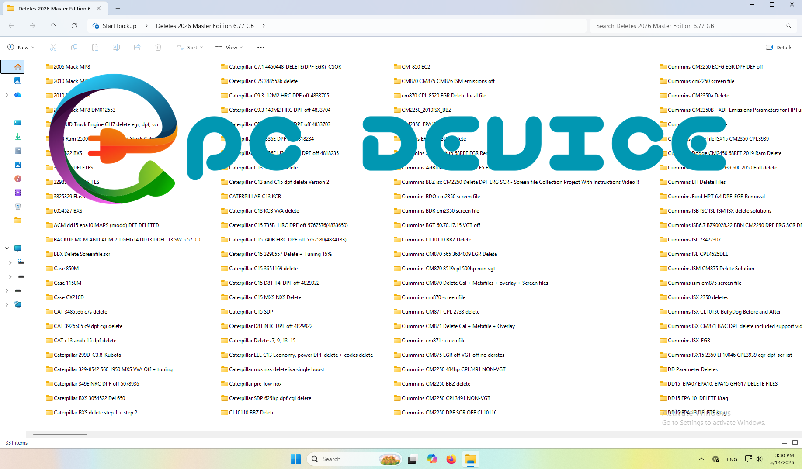This screenshot has width=802, height=469.
Task: Click the Copy icon in toolbar
Action: pos(74,47)
